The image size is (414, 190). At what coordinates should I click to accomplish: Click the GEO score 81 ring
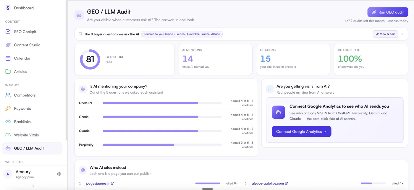coord(90,59)
